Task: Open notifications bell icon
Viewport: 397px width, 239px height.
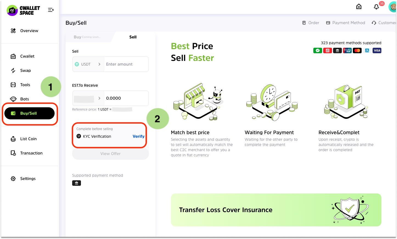Action: point(376,7)
